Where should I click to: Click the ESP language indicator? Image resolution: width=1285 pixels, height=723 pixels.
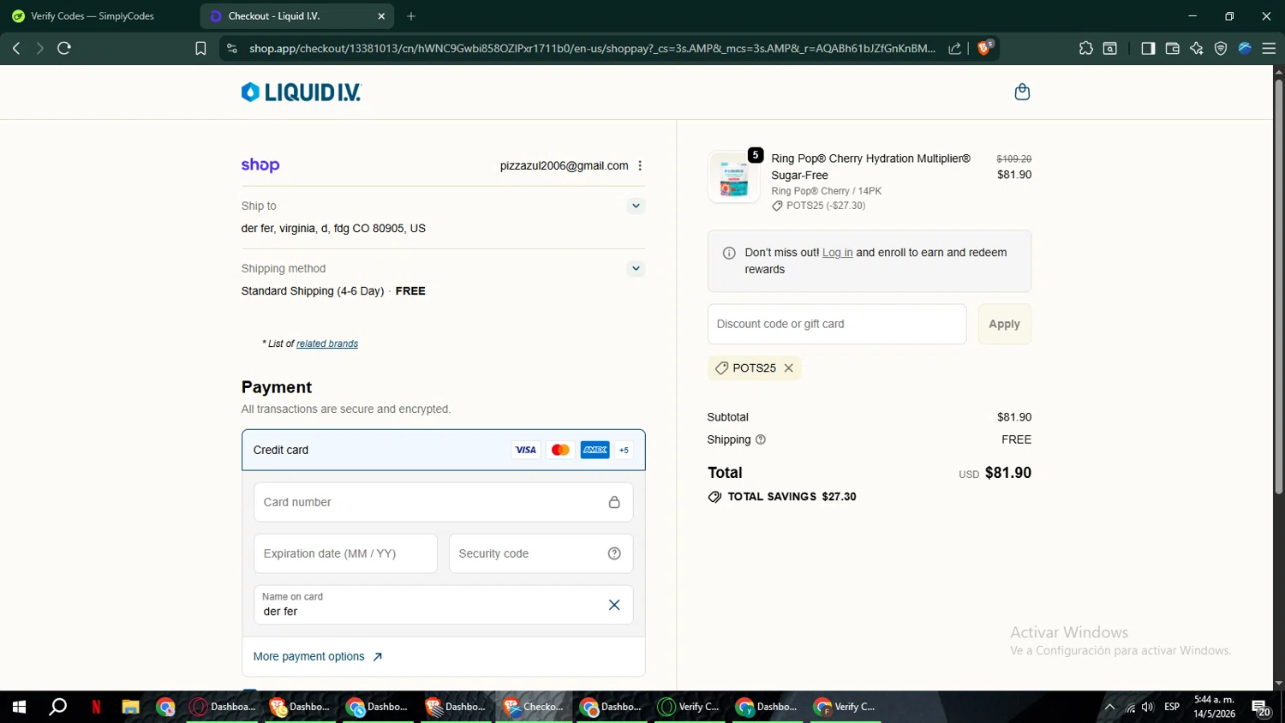click(x=1172, y=707)
